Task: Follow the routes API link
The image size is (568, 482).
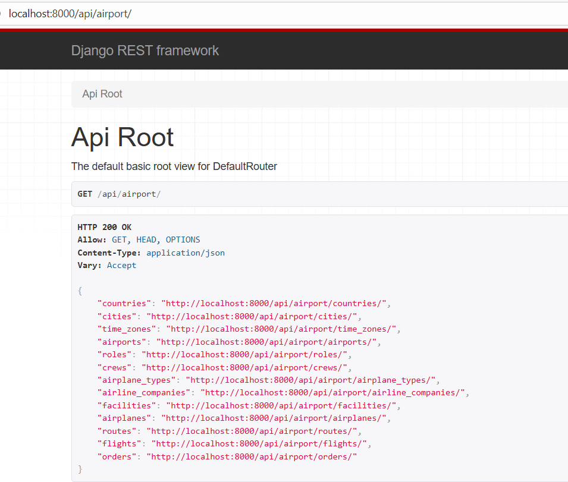Action: (253, 431)
